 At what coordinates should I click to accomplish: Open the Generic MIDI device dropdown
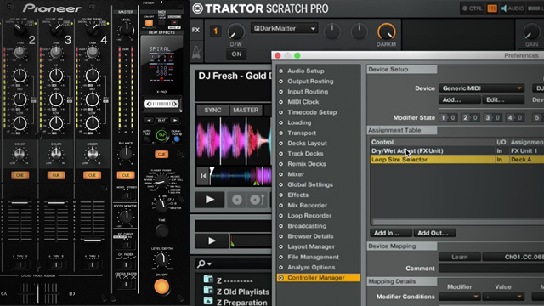(x=482, y=88)
